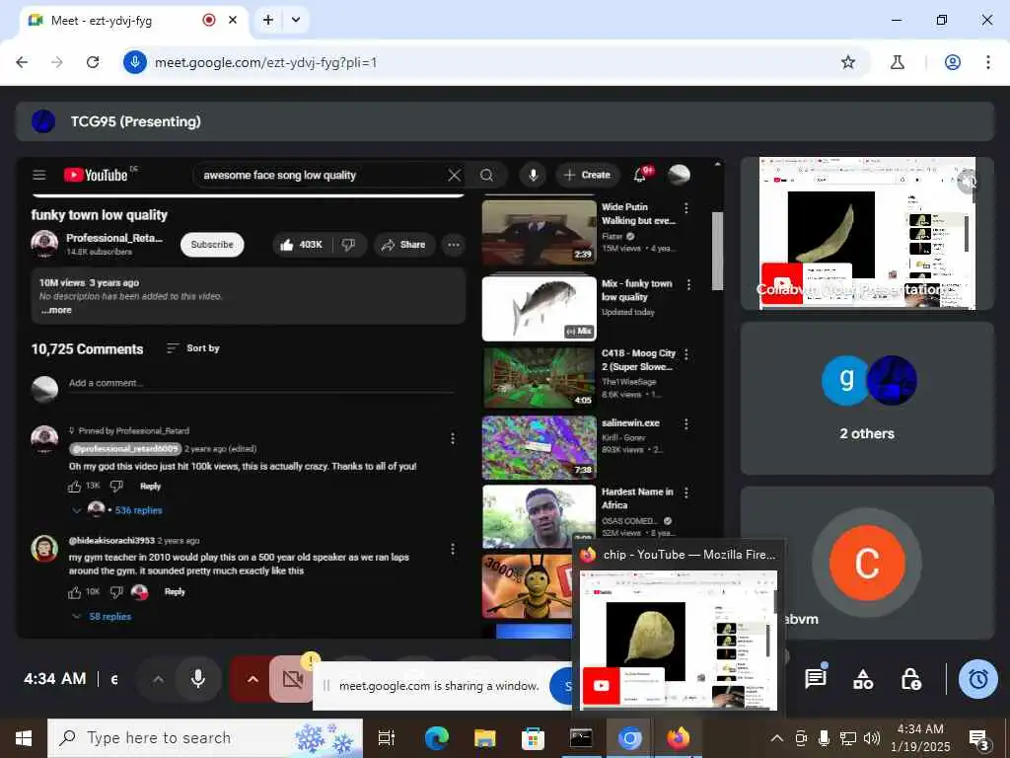Click the Subscribe button
Viewport: 1010px width, 758px height.
point(212,245)
